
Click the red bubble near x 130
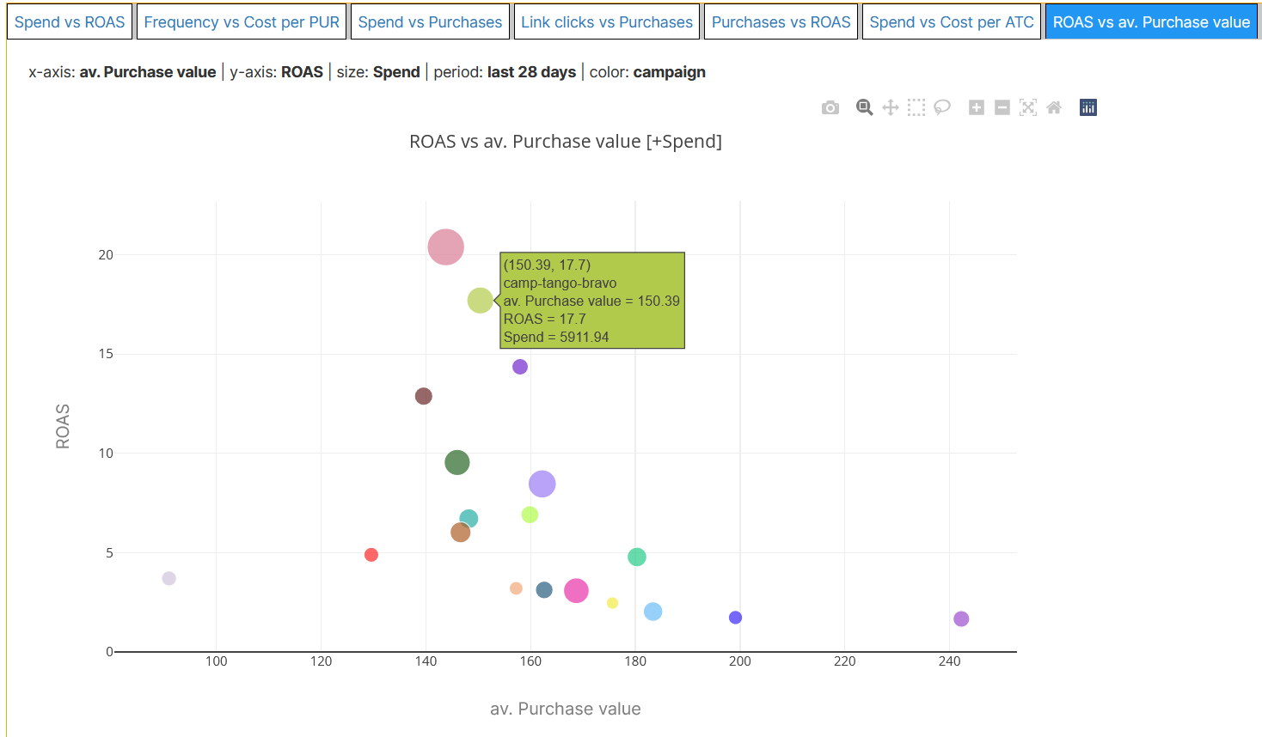pos(371,555)
